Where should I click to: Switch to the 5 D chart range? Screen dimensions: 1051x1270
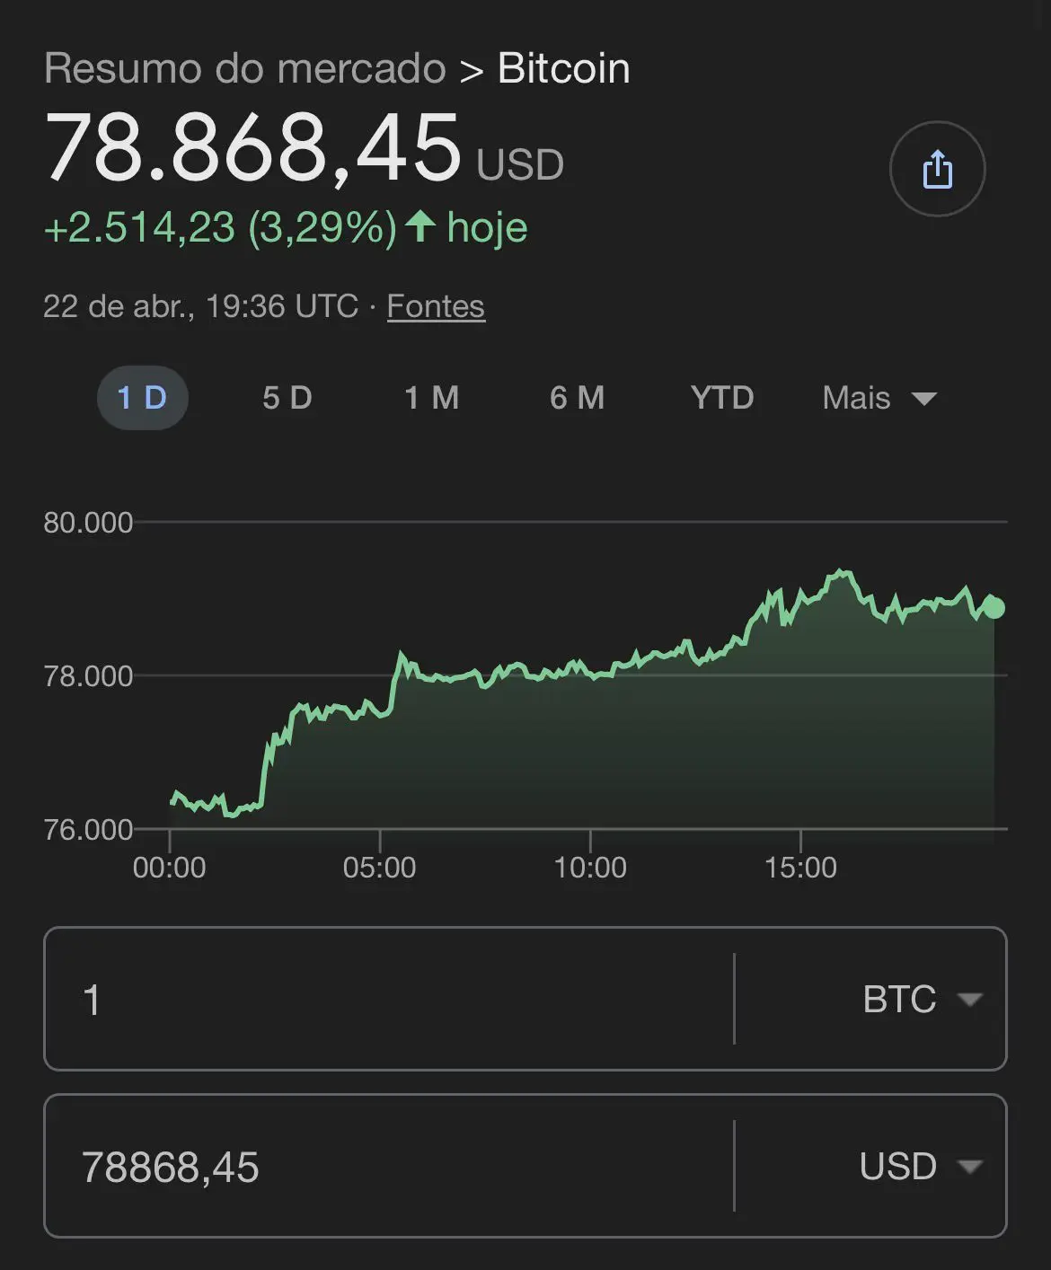click(287, 398)
